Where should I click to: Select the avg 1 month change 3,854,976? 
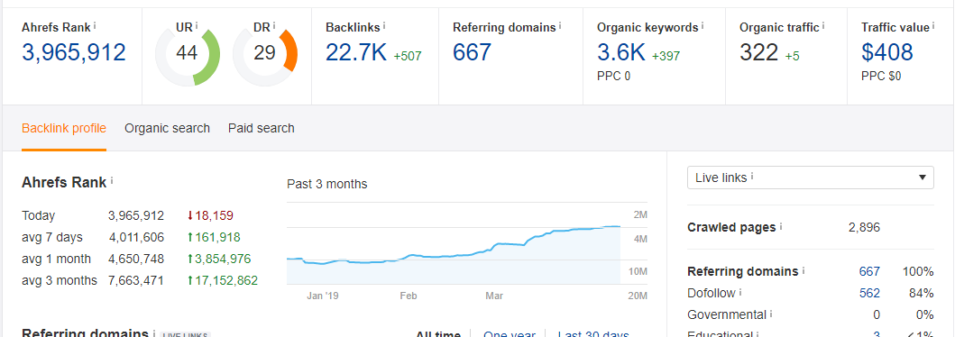point(218,260)
